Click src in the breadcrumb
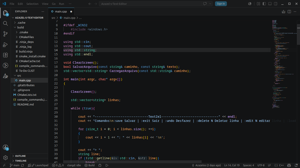The height and width of the screenshot is (168, 300). click(53, 18)
